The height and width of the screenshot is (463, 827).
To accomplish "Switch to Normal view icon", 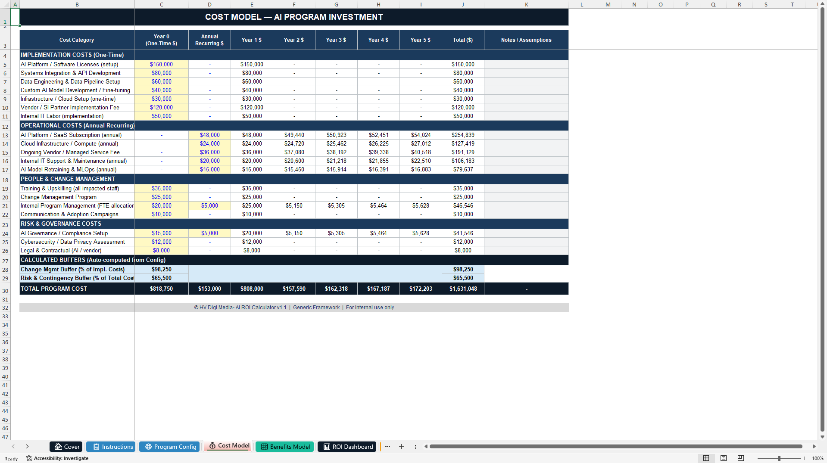I will click(x=706, y=458).
